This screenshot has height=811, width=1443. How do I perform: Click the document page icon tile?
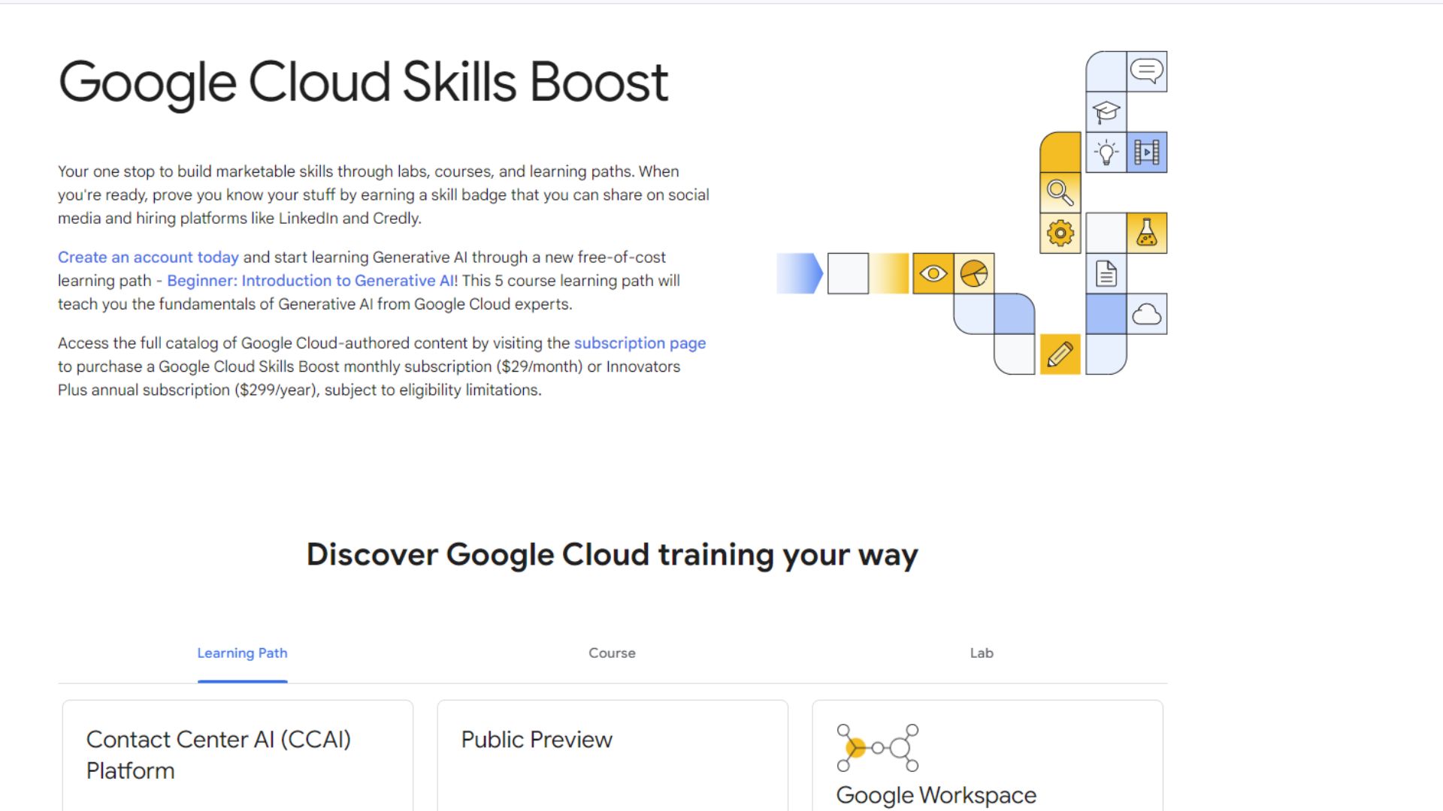coord(1106,274)
